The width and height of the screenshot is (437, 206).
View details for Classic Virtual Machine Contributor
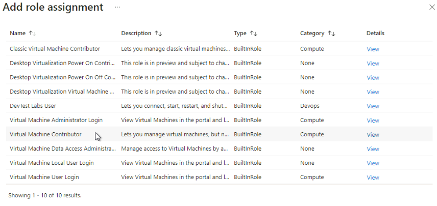[373, 49]
